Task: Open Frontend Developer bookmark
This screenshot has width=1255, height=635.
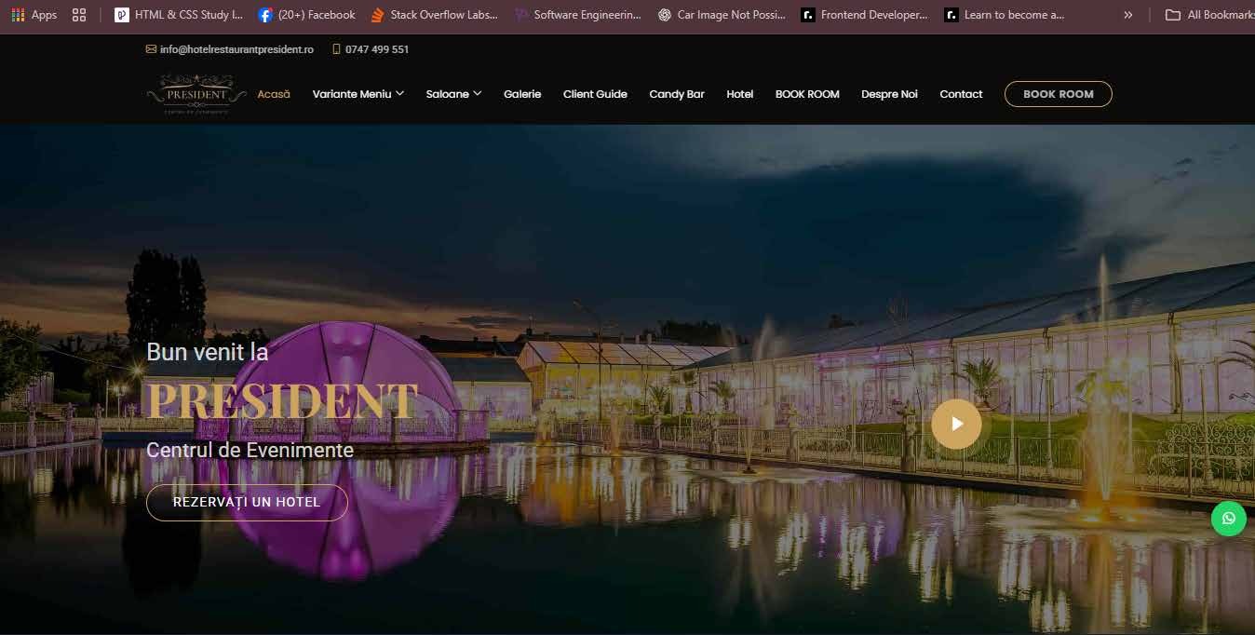Action: tap(865, 15)
